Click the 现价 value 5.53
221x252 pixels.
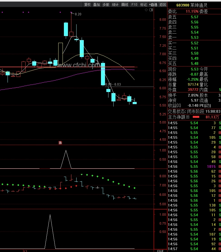coord(194,69)
